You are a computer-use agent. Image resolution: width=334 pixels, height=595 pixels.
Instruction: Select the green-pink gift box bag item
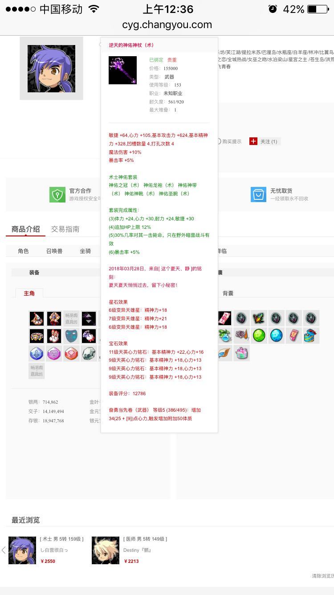242,353
